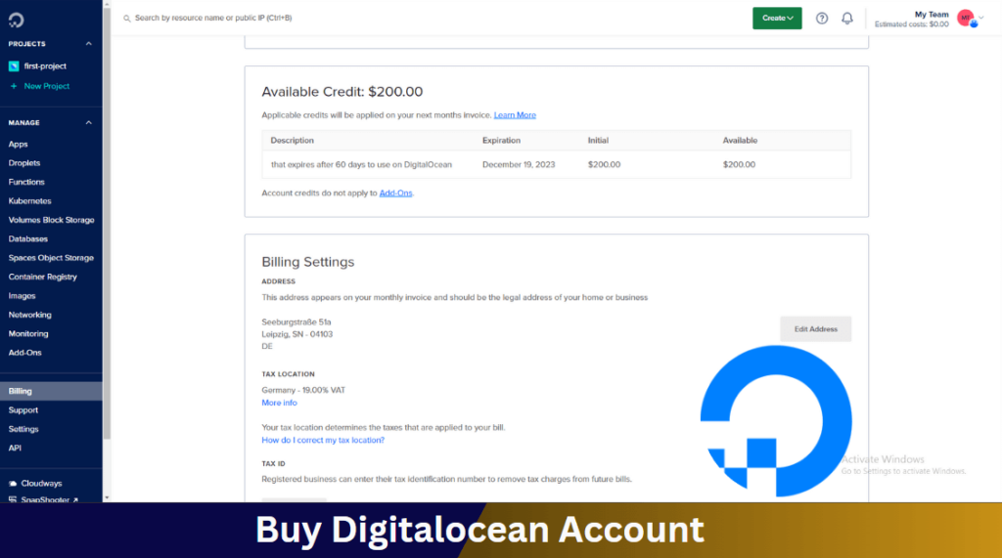Open API section

pyautogui.click(x=15, y=449)
